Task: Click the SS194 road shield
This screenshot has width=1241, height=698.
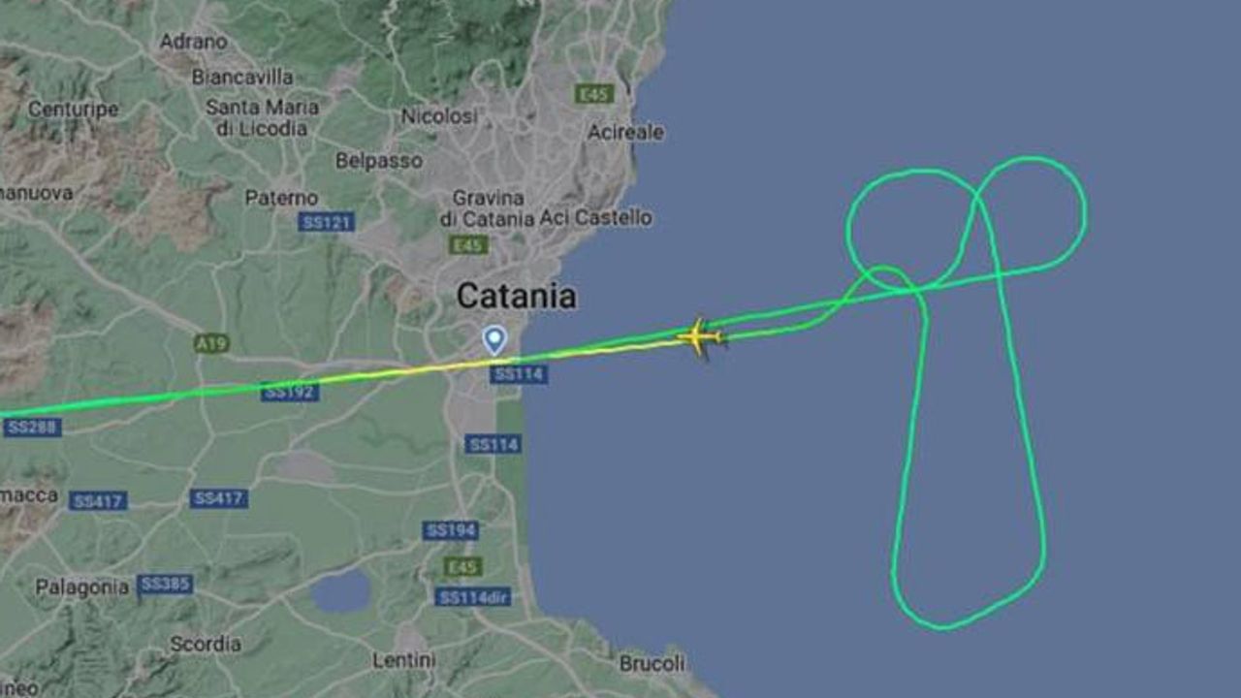Action: (x=450, y=530)
